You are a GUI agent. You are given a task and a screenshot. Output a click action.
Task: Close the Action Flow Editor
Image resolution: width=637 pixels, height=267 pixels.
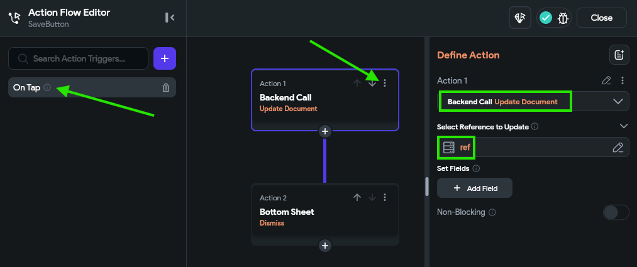click(x=602, y=18)
